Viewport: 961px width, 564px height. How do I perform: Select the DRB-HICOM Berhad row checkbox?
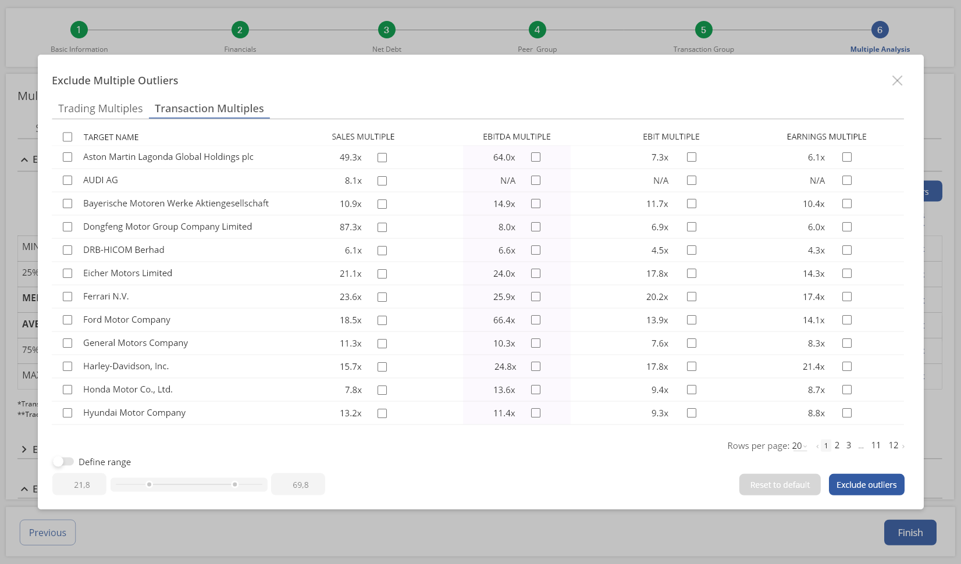(67, 250)
